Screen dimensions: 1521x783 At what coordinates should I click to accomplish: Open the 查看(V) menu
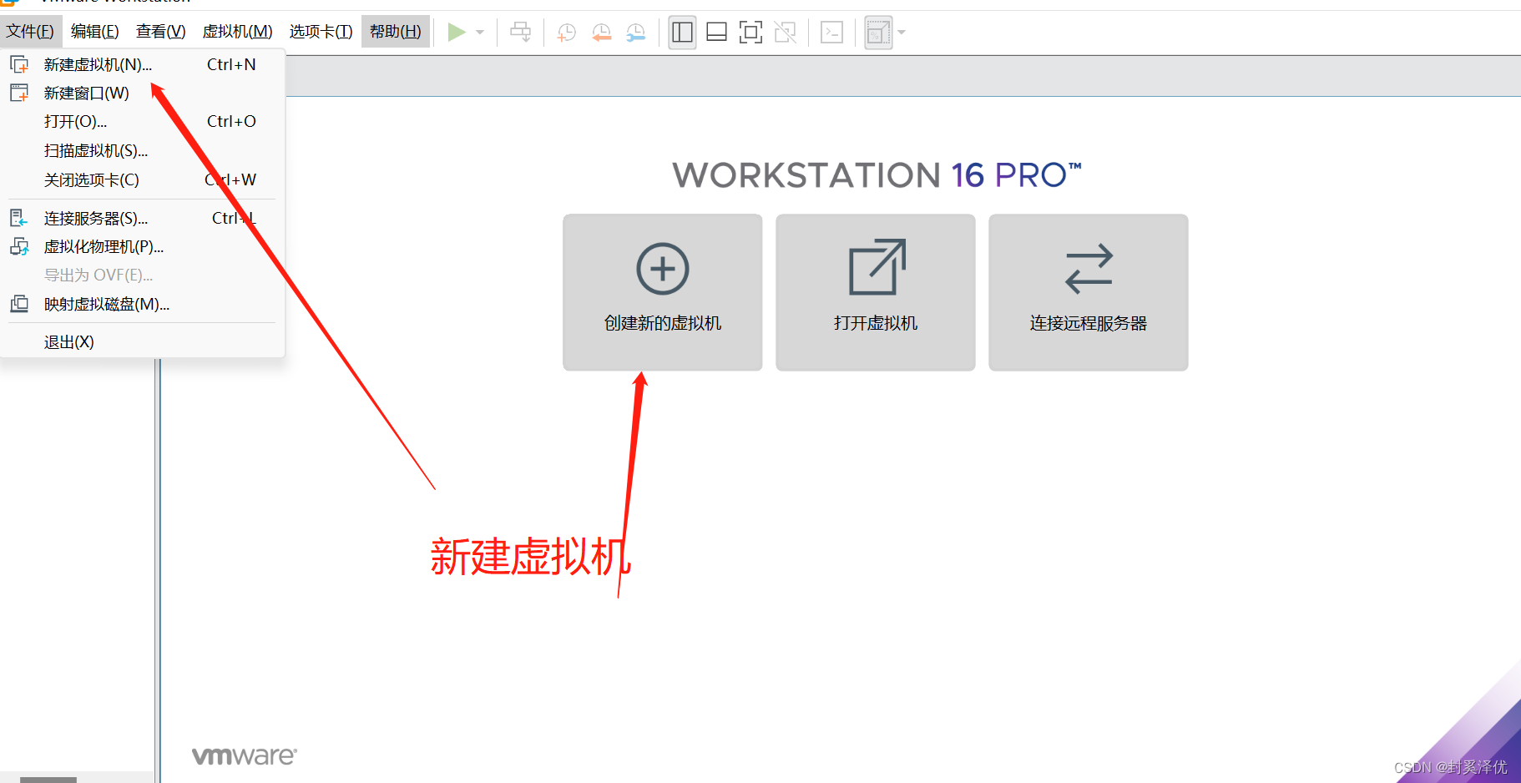coord(160,32)
